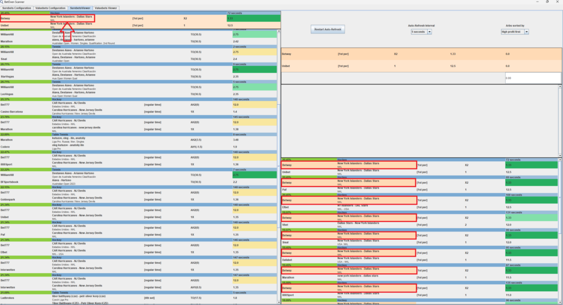
Task: Select the Ladbrokes tibor batthyany row
Action: [139, 298]
